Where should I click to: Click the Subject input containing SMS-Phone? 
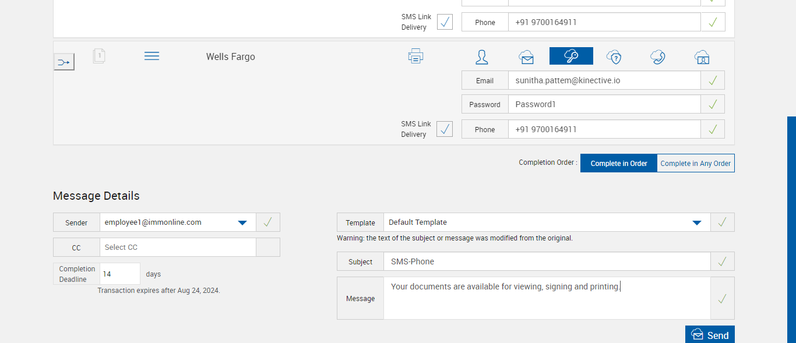[547, 262]
